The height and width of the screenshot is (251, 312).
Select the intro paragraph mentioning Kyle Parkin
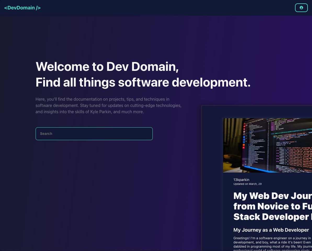[108, 105]
